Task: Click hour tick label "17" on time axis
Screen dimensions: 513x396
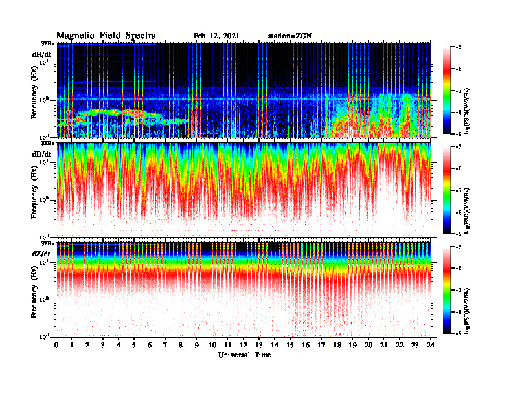Action: tap(321, 346)
